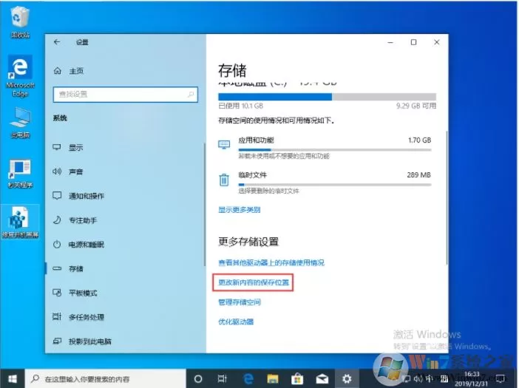Open the 主页 home page
519x388 pixels.
click(69, 71)
